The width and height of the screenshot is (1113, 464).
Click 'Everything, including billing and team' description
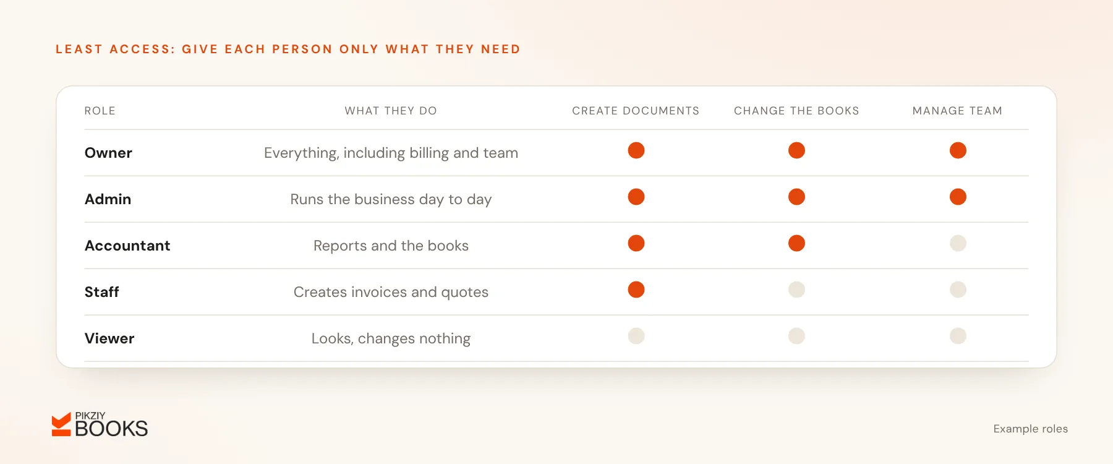(x=391, y=153)
